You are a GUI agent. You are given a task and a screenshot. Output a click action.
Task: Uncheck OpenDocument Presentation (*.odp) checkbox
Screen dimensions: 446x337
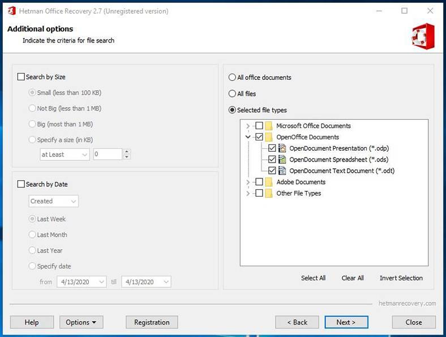pyautogui.click(x=272, y=148)
